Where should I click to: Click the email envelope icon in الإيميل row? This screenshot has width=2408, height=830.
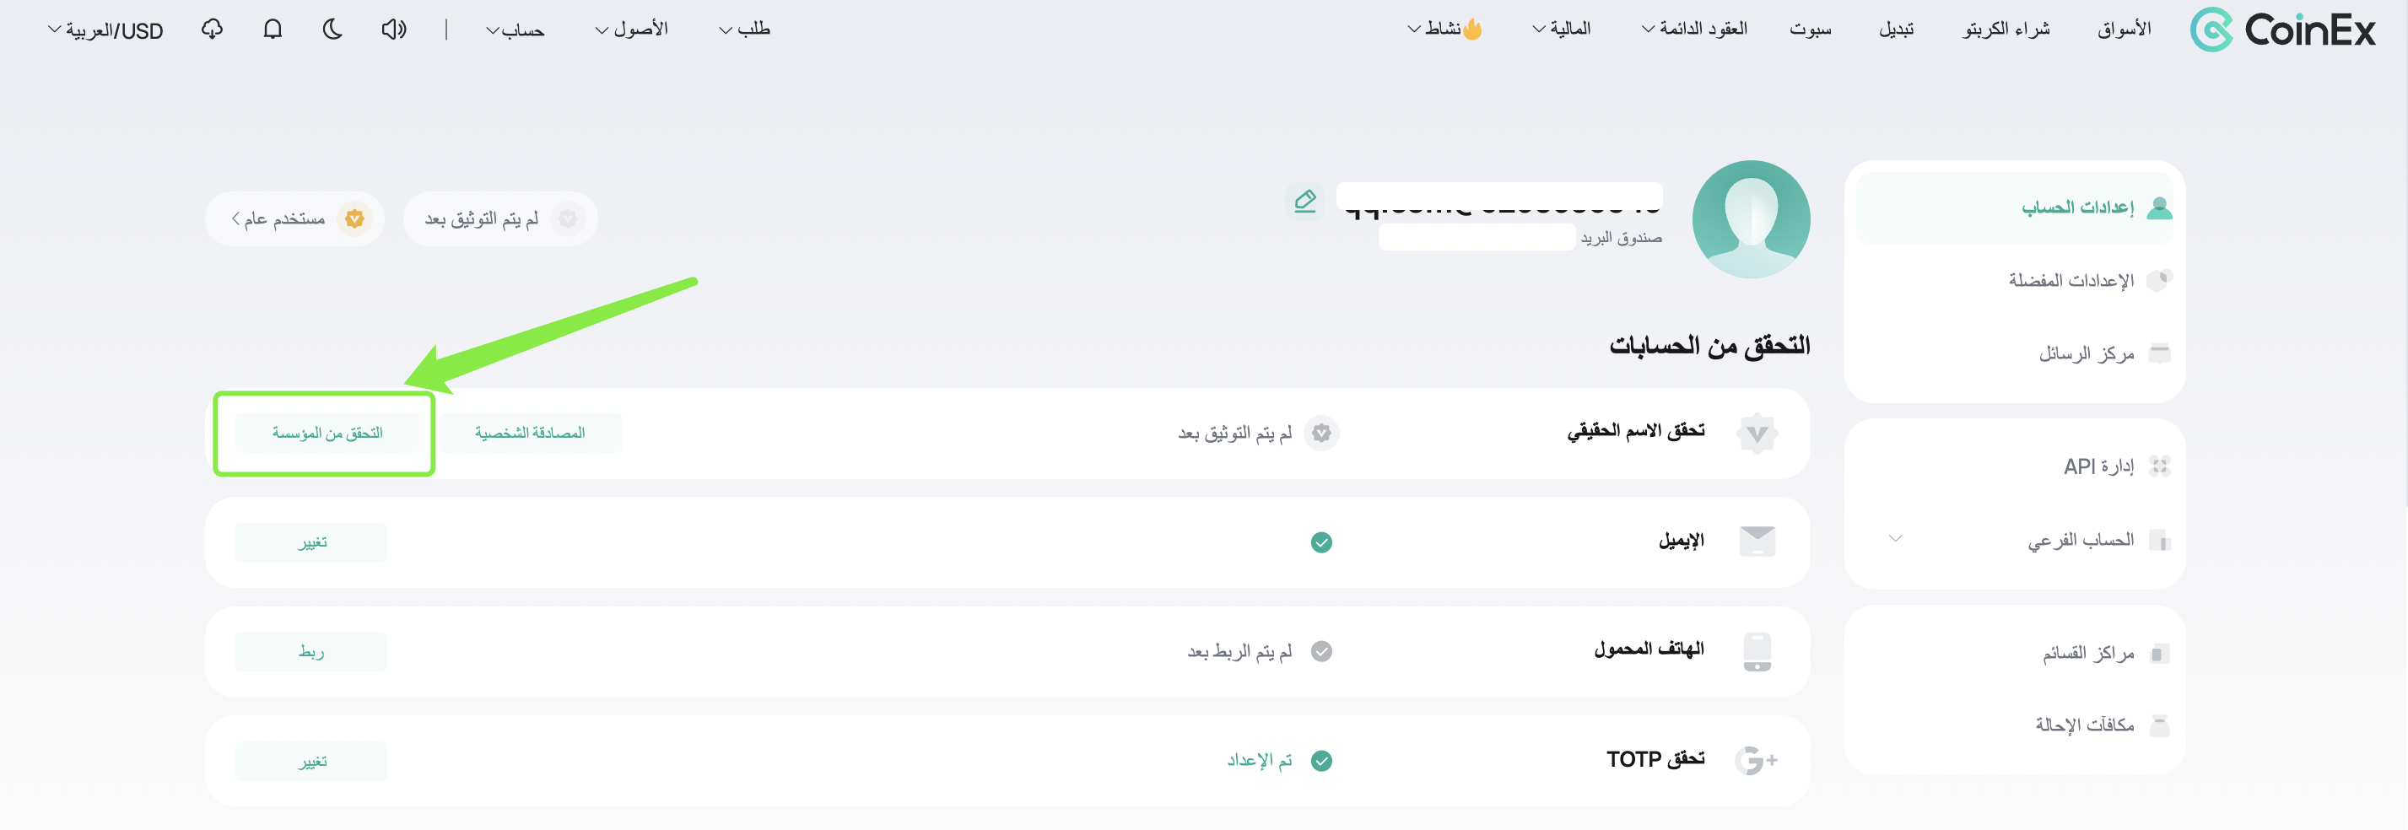1757,542
